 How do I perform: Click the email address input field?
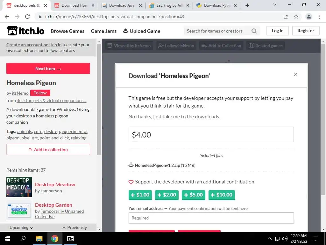pos(211,218)
